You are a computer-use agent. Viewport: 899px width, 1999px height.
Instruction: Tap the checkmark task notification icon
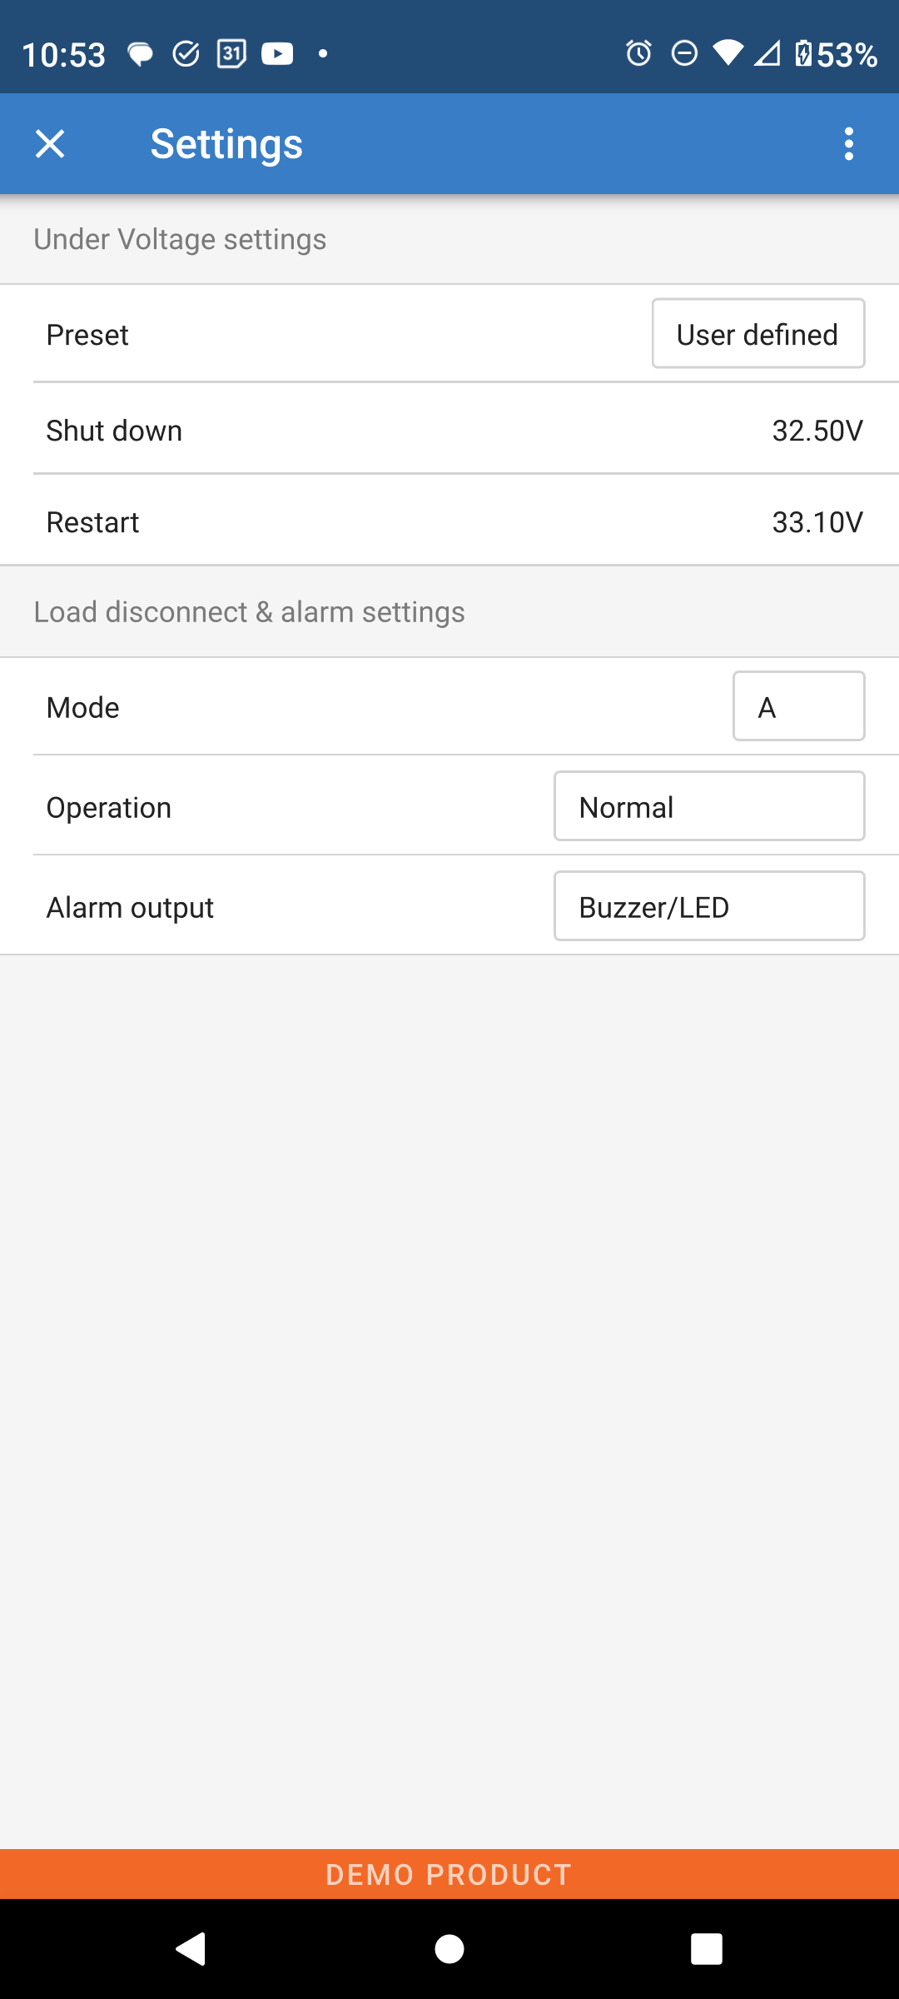click(186, 54)
